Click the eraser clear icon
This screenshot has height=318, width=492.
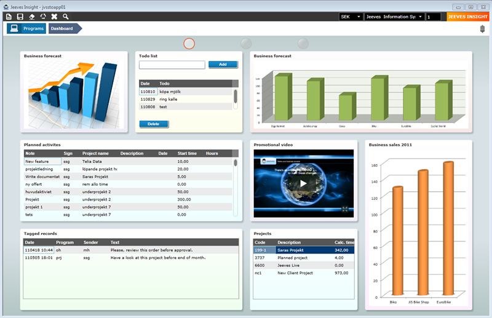pyautogui.click(x=32, y=17)
